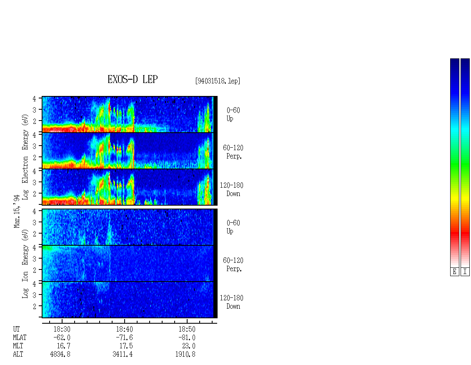Click the boxed E label under the color bar
471x365 pixels.
[x=454, y=272]
